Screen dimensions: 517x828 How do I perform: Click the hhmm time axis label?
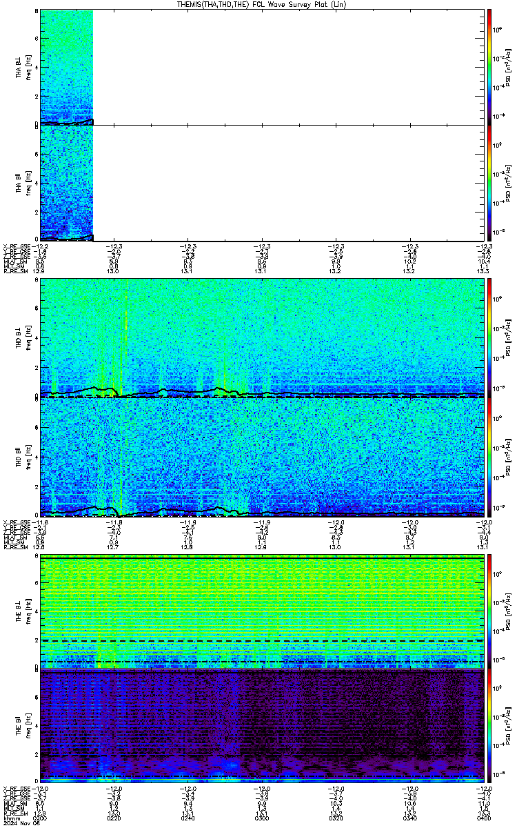pos(11,818)
